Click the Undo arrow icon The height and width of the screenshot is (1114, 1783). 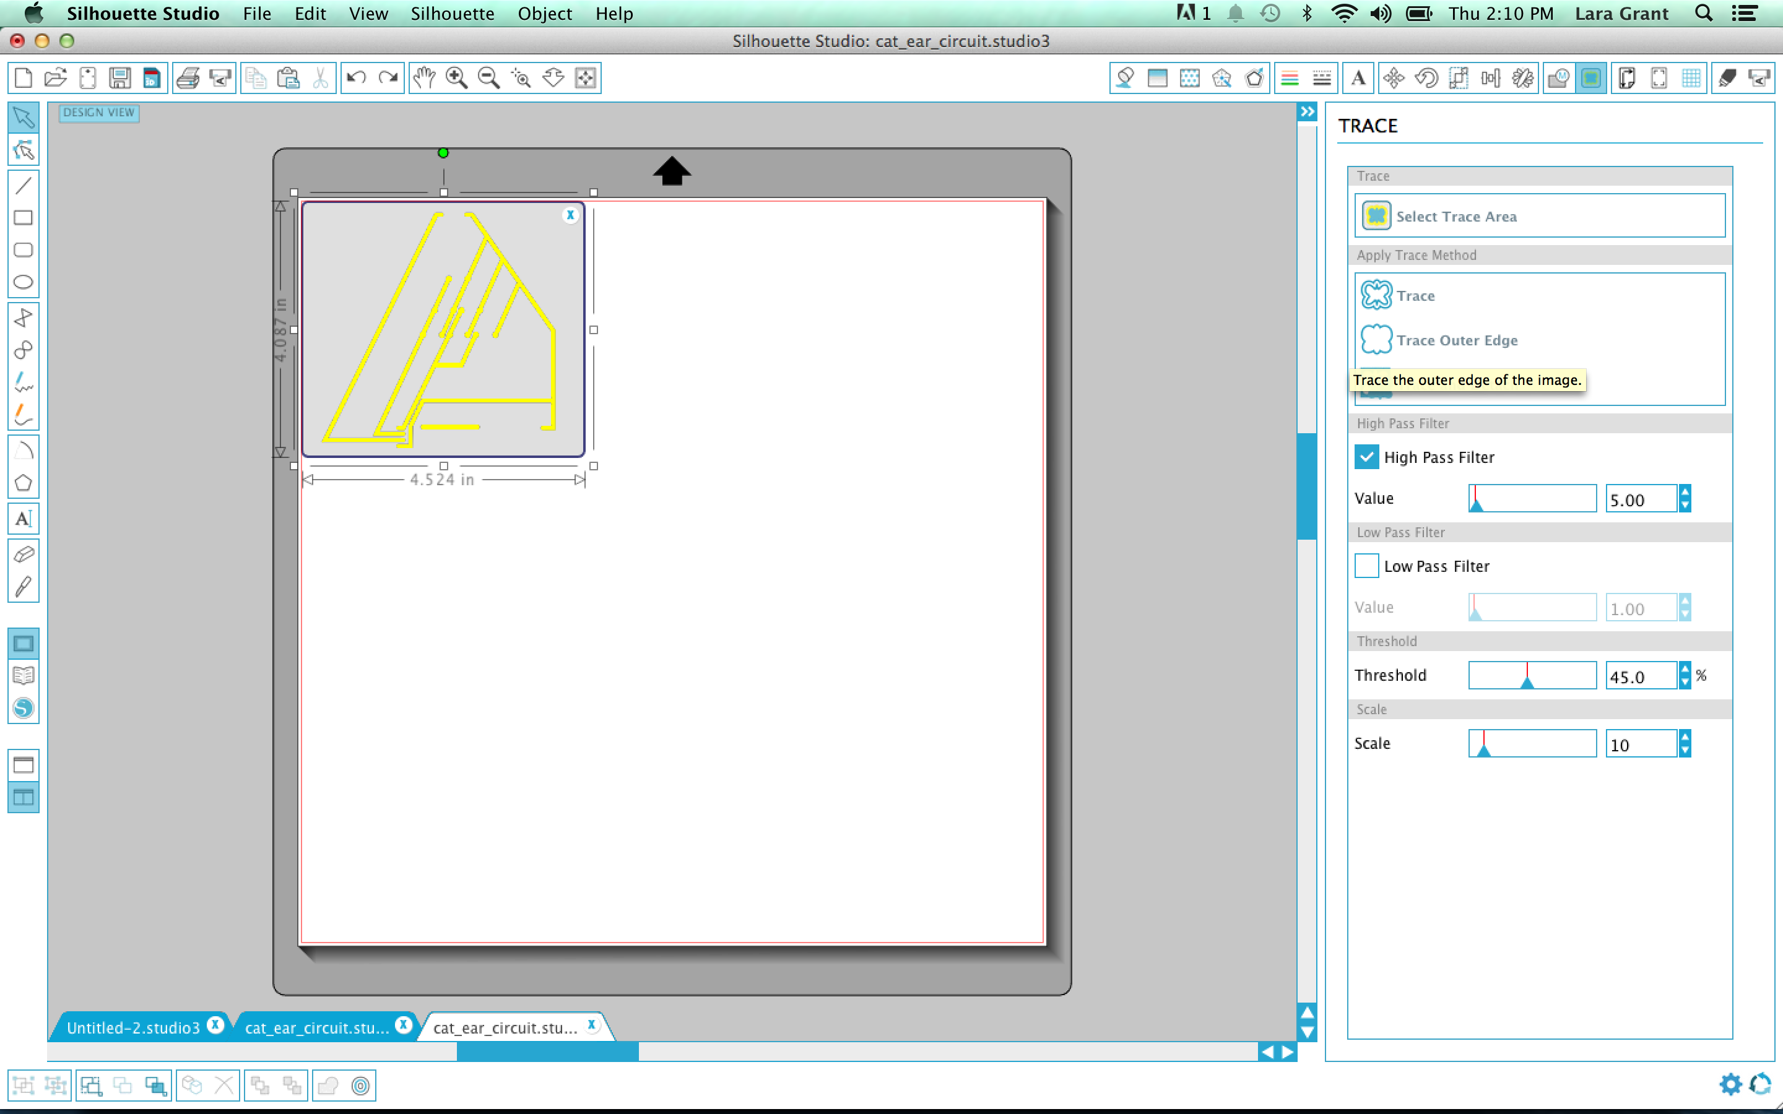(x=357, y=77)
